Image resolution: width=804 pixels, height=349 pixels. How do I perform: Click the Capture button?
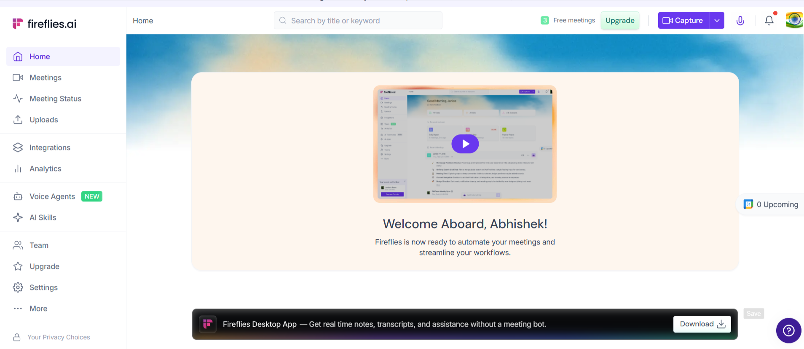[683, 20]
